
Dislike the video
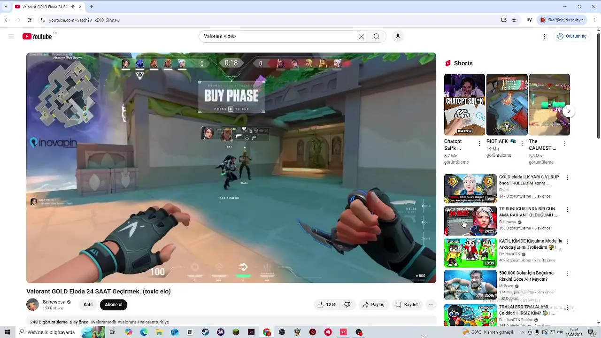coord(347,305)
